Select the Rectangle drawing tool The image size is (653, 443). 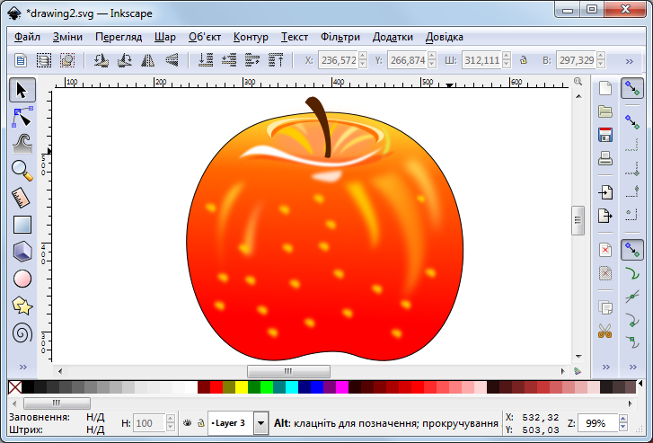[x=22, y=225]
